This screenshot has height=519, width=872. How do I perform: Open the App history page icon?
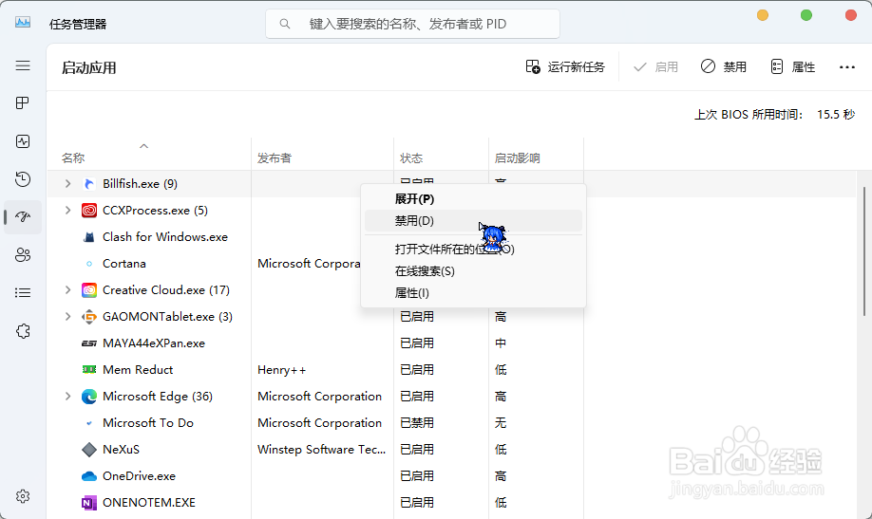tap(23, 179)
